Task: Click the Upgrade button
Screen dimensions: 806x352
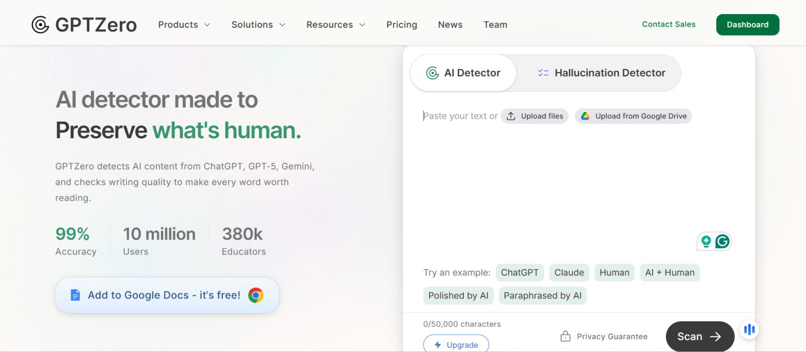Action: pos(456,344)
